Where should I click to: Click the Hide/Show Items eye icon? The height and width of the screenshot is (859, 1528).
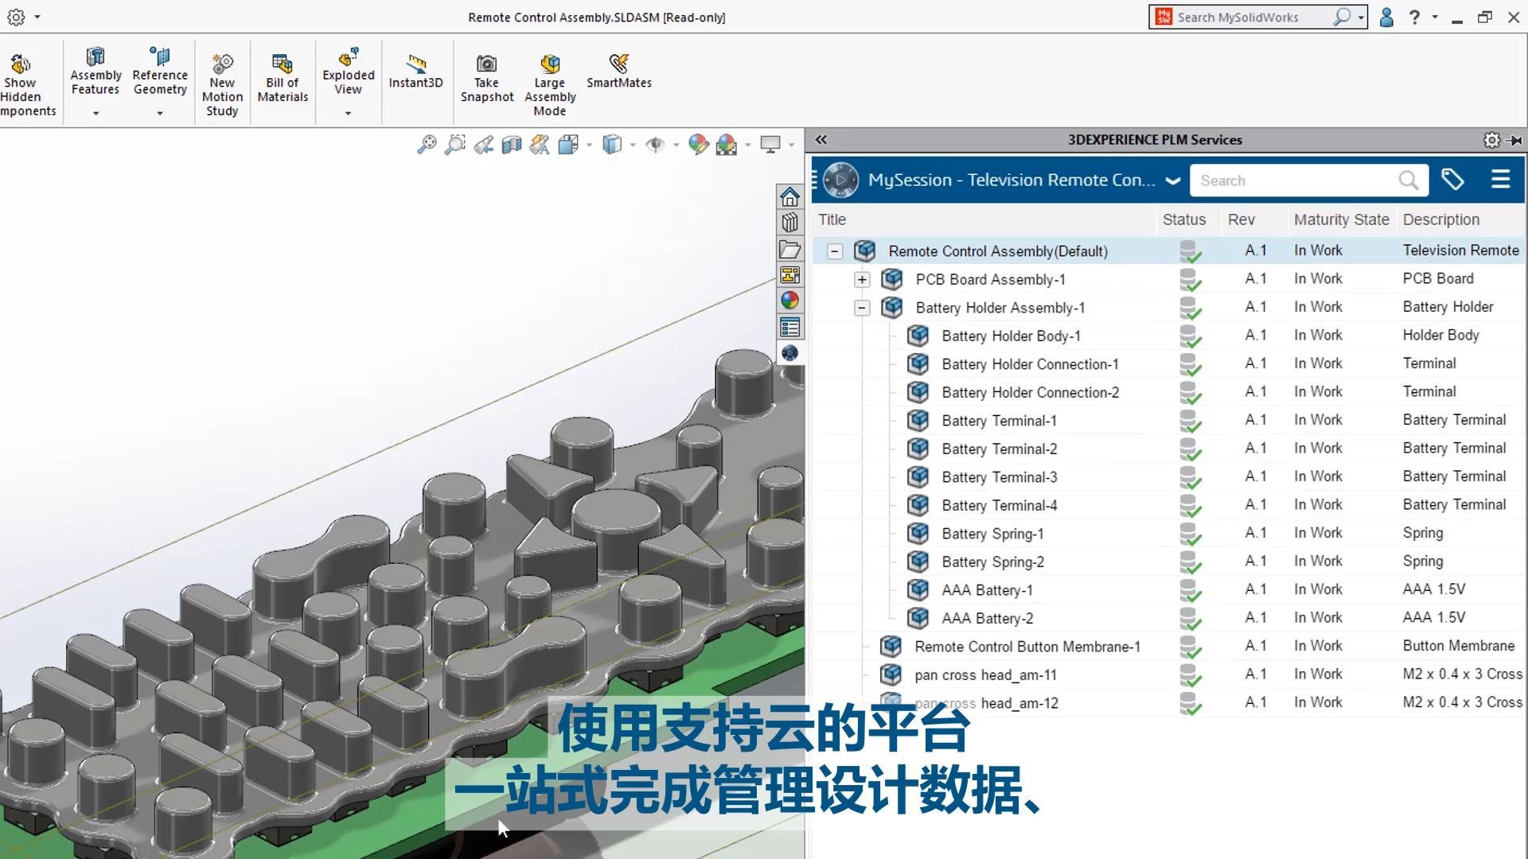pyautogui.click(x=654, y=144)
